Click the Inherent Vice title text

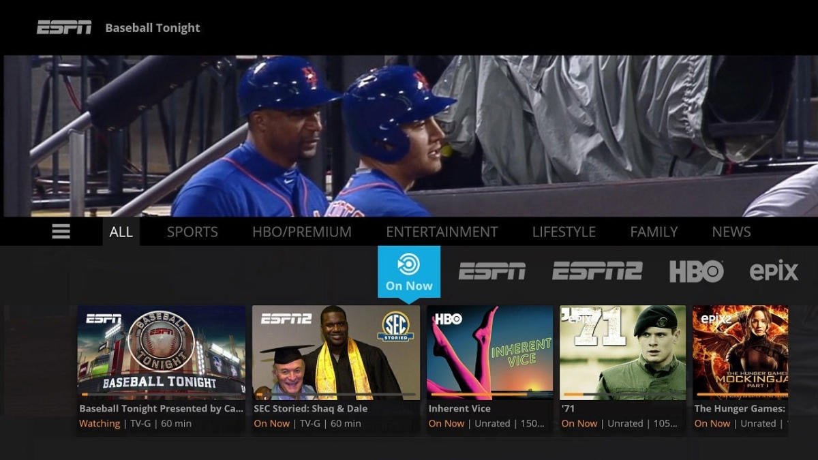459,409
